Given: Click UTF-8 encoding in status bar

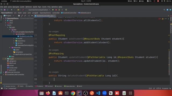Looking at the screenshot, I should [x=159, y=89].
